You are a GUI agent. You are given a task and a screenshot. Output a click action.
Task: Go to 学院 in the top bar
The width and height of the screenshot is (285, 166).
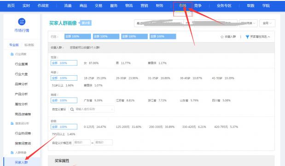click(266, 6)
